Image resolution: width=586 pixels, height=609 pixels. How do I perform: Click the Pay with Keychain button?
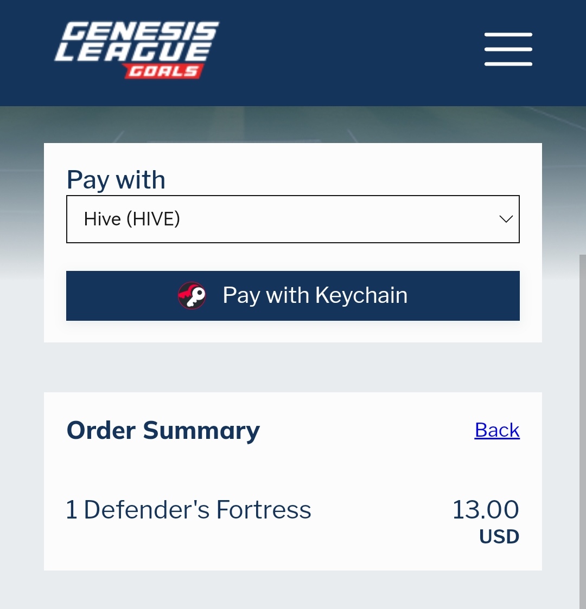pos(293,296)
